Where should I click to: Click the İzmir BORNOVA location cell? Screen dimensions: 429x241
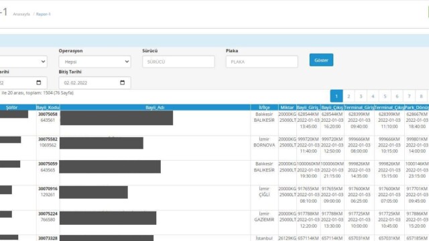pyautogui.click(x=264, y=148)
